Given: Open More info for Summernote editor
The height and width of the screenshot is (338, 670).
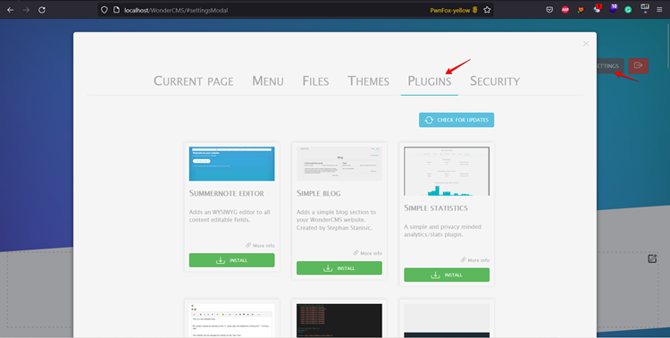Looking at the screenshot, I should click(x=260, y=246).
